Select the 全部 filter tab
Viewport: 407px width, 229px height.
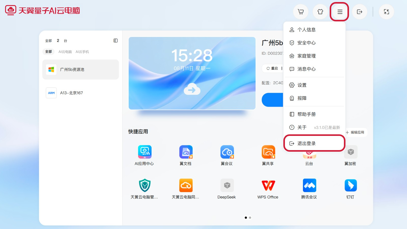point(49,52)
